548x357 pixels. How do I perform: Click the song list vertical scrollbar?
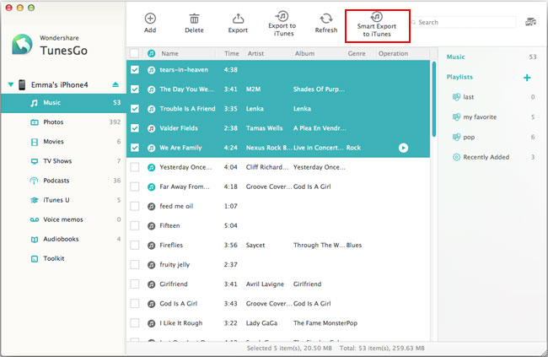point(434,99)
